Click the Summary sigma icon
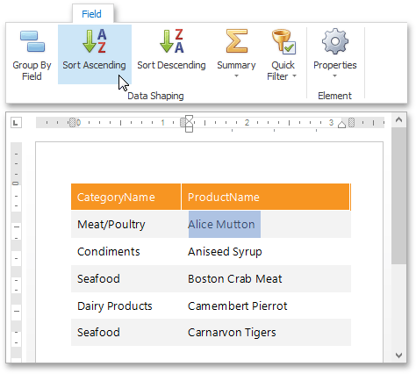The height and width of the screenshot is (374, 416). 237,40
